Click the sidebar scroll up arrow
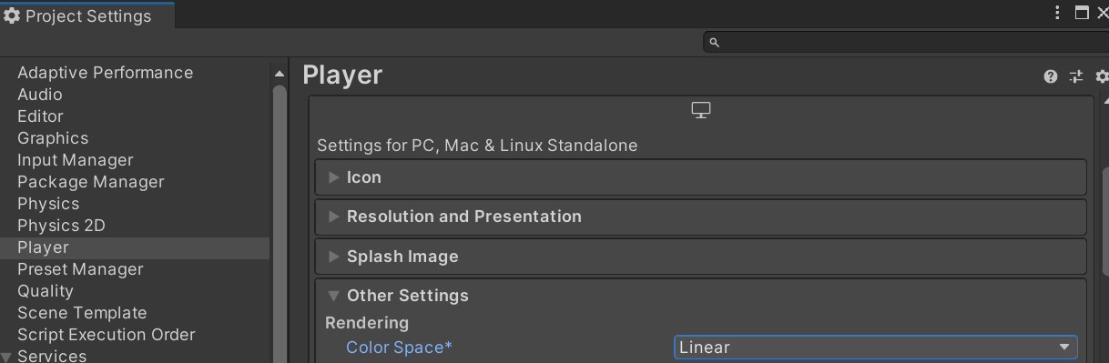This screenshot has height=363, width=1109. pyautogui.click(x=280, y=72)
